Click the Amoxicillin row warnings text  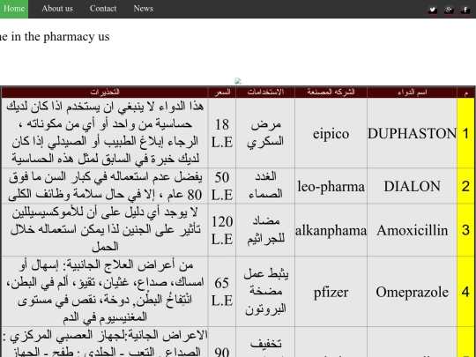[105, 230]
